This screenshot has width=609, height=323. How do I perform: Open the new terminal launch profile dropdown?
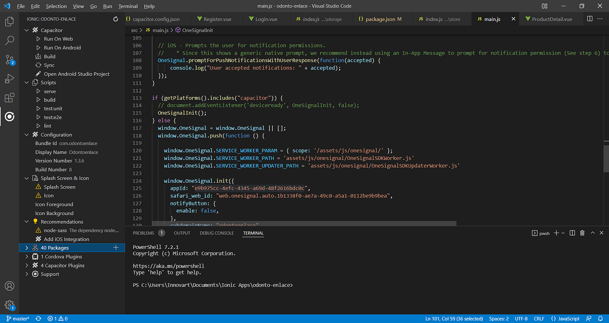tap(563, 233)
